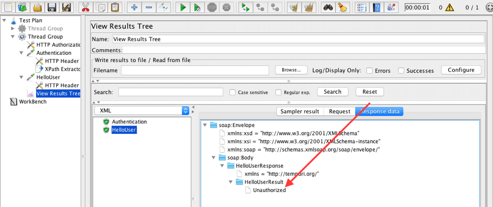This screenshot has width=493, height=207.
Task: Click the Unauthorized text node
Action: coord(269,190)
